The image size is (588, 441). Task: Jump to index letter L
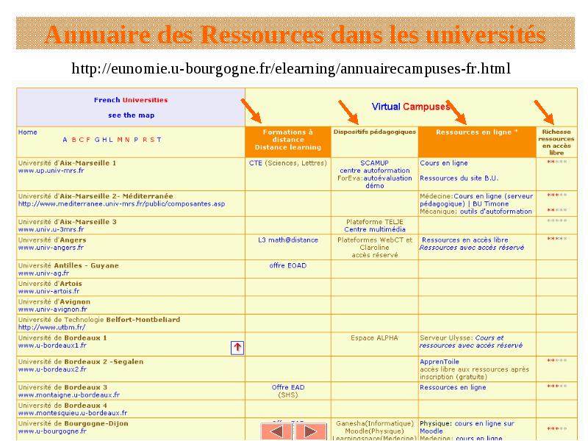[x=111, y=140]
